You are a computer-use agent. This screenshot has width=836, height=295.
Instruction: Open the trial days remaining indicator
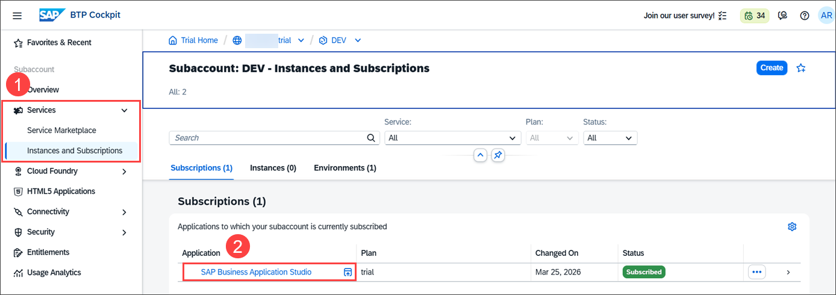coord(754,16)
